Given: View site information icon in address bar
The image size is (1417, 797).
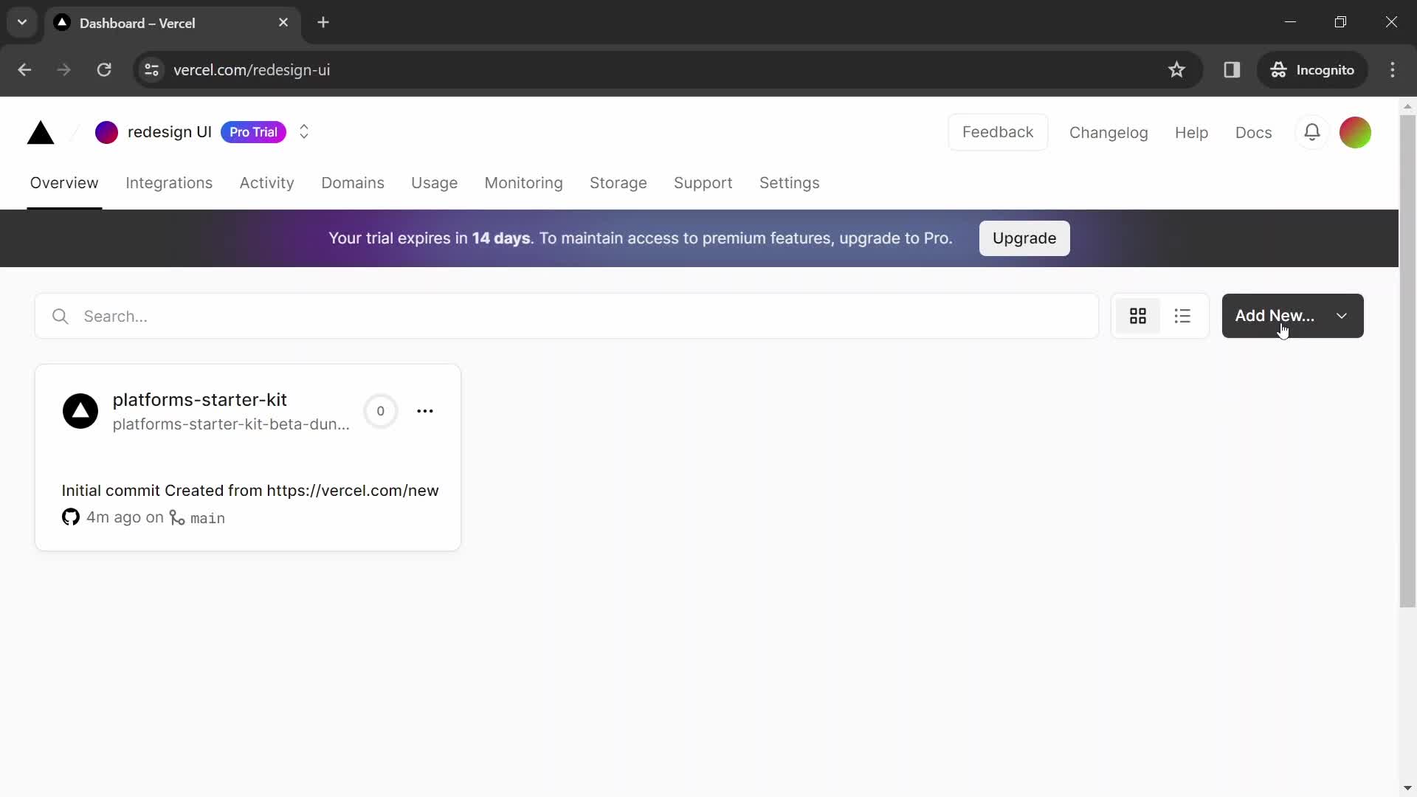Looking at the screenshot, I should (151, 70).
